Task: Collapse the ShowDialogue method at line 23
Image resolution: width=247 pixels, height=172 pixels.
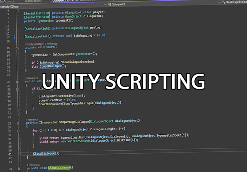Action: pos(17,82)
